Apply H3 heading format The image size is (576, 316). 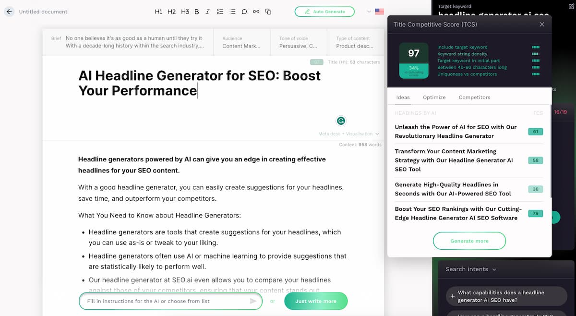click(185, 12)
